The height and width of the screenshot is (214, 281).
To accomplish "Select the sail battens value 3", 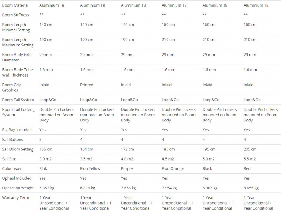I will click(41, 140).
